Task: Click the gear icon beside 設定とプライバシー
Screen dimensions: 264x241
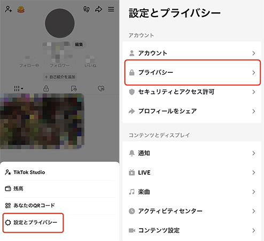Action: [8, 223]
